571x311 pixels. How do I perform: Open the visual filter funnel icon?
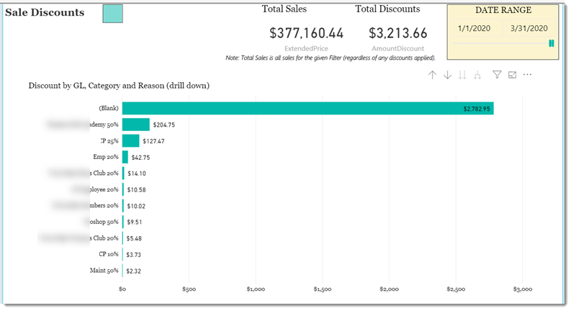point(497,75)
